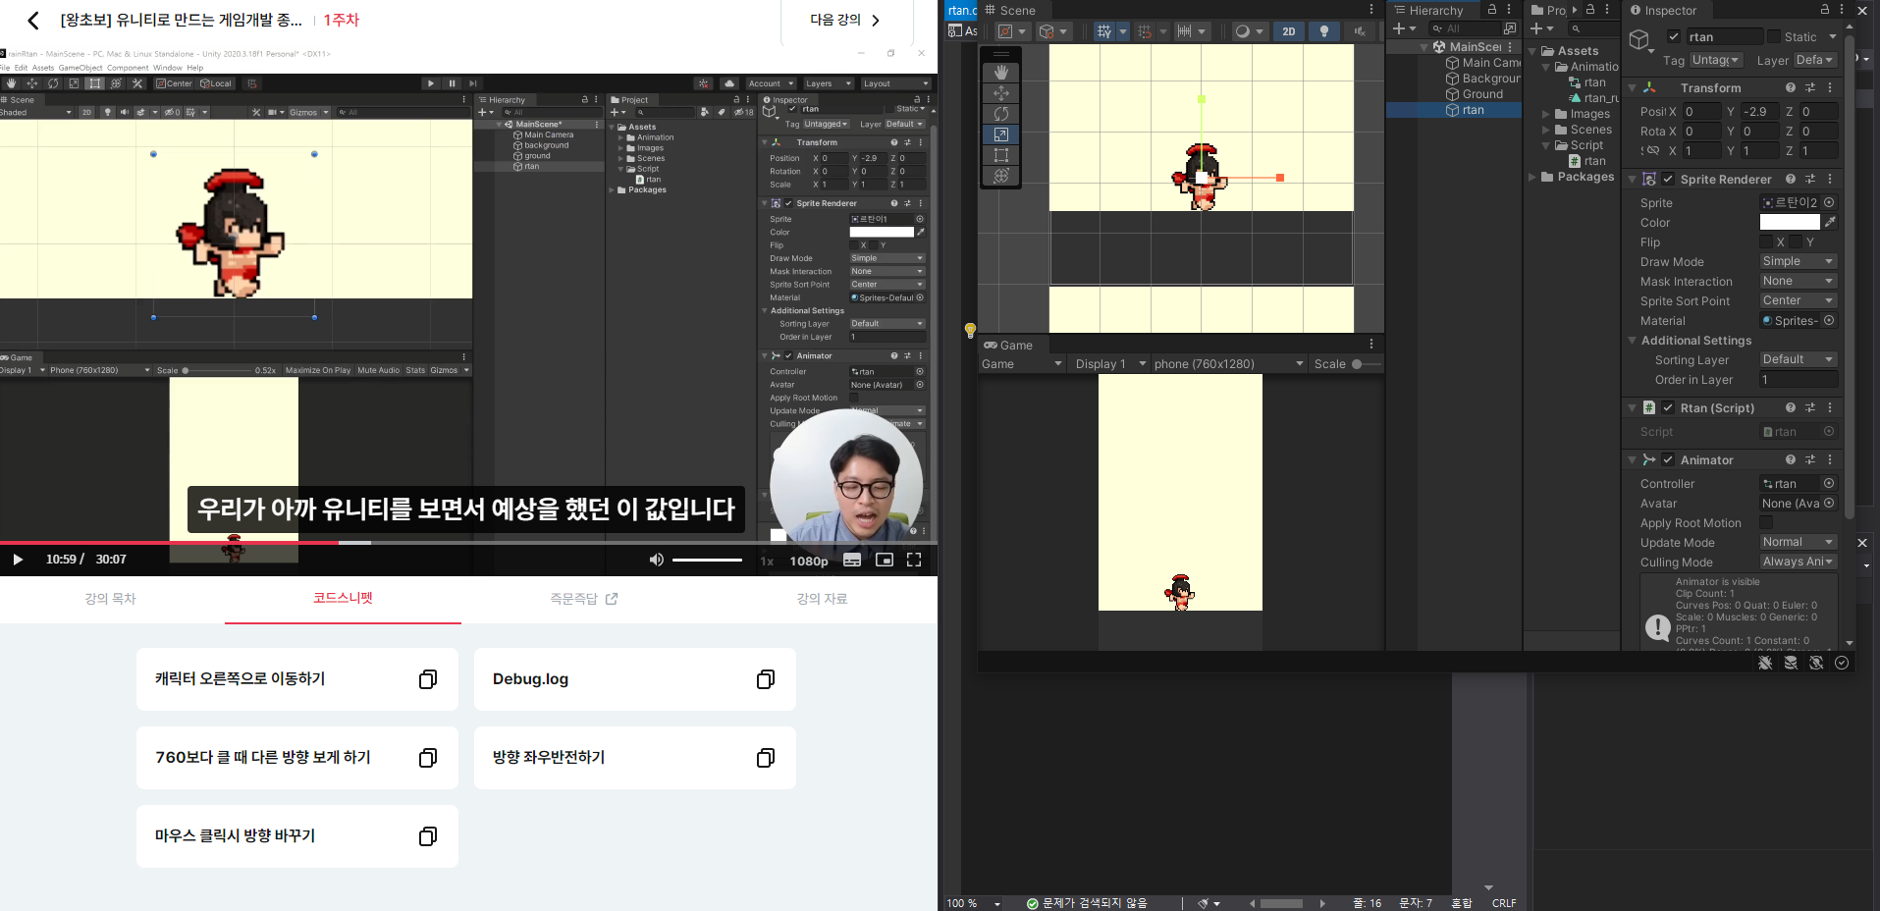Open 코드스니펫 tab
Viewport: 1880px width, 911px height.
pyautogui.click(x=343, y=598)
